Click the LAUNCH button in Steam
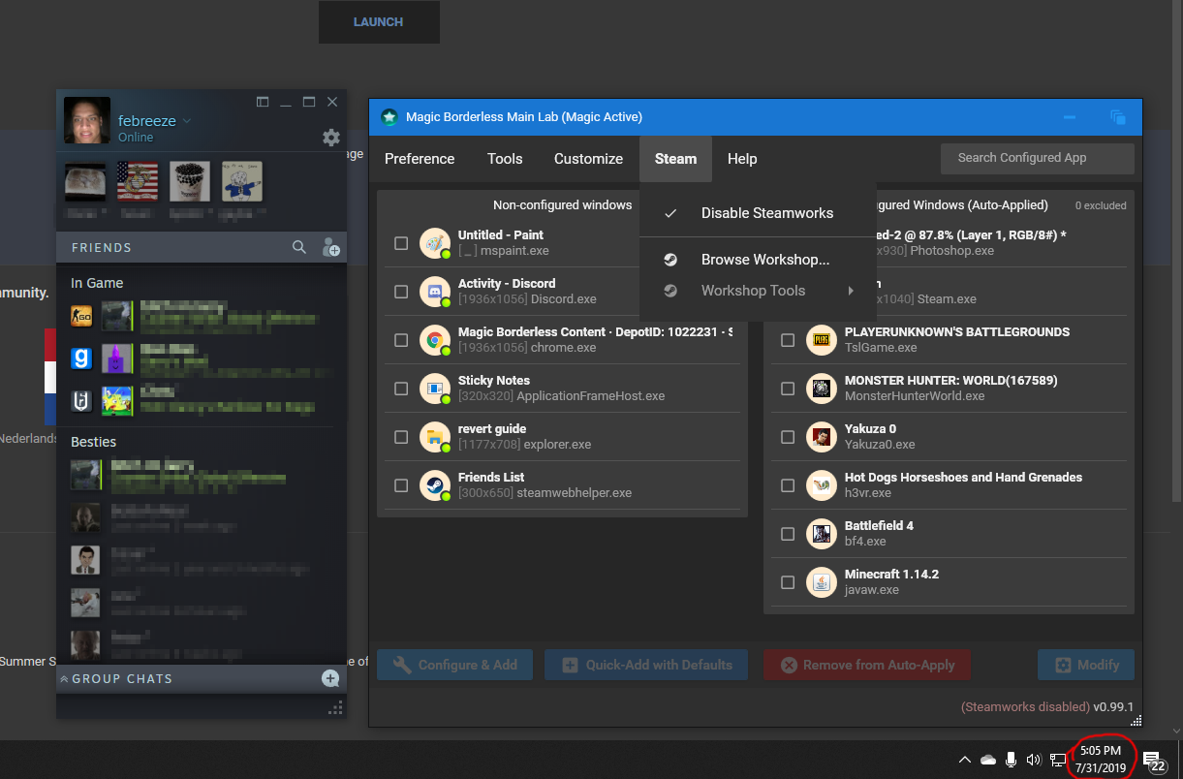 coord(379,21)
